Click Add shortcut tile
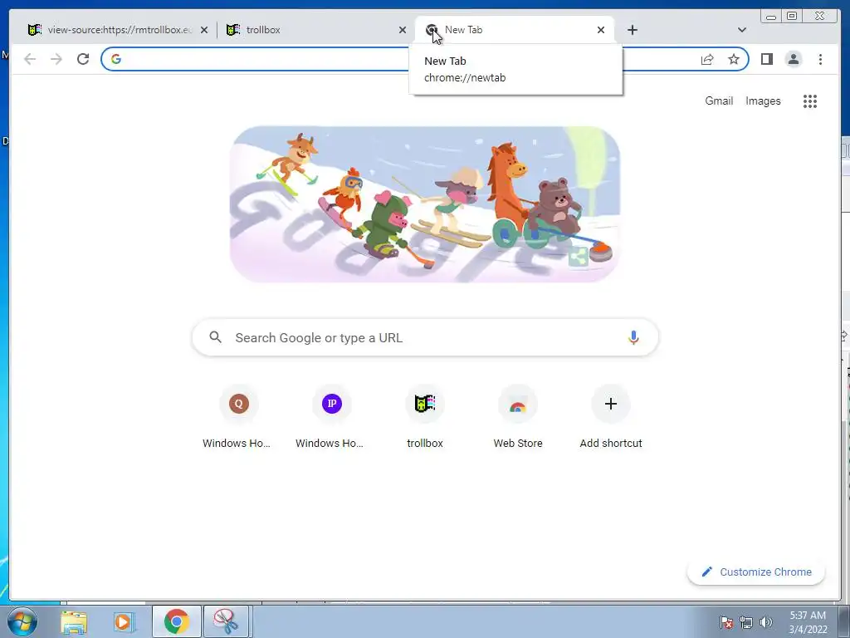 coord(611,417)
